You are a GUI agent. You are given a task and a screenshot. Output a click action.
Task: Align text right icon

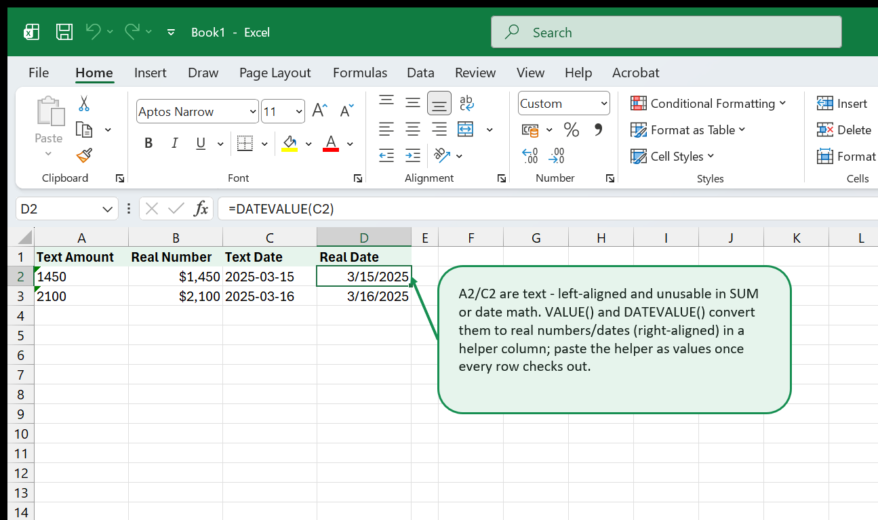pyautogui.click(x=439, y=129)
